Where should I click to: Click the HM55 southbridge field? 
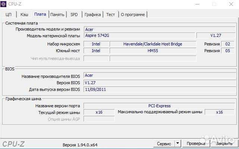(153, 51)
